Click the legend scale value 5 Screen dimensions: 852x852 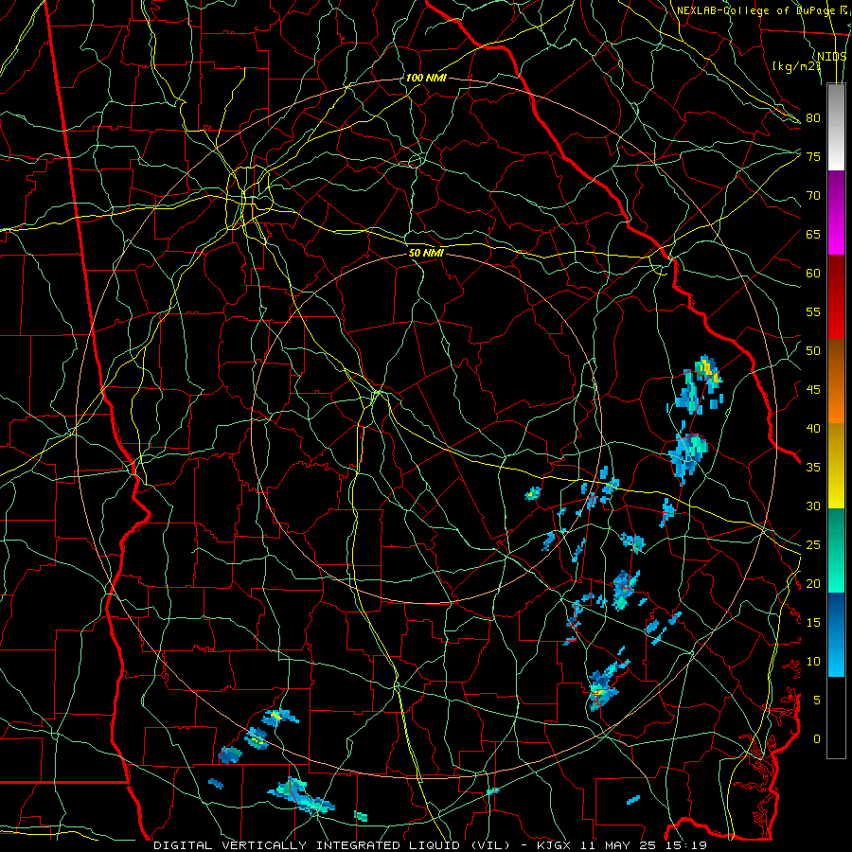pyautogui.click(x=817, y=701)
